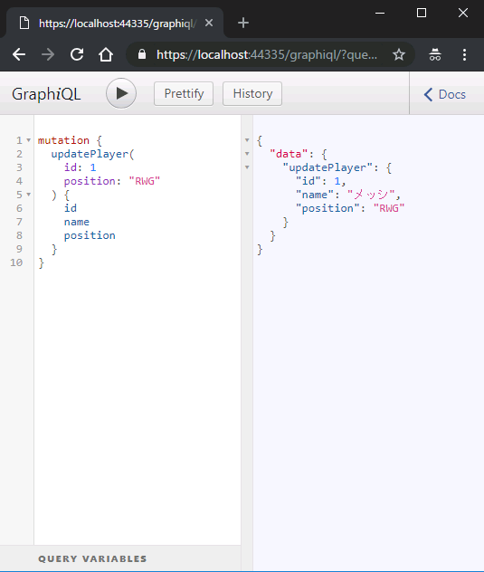Collapse the line 5 selection set arrow
This screenshot has height=572, width=484.
(28, 195)
